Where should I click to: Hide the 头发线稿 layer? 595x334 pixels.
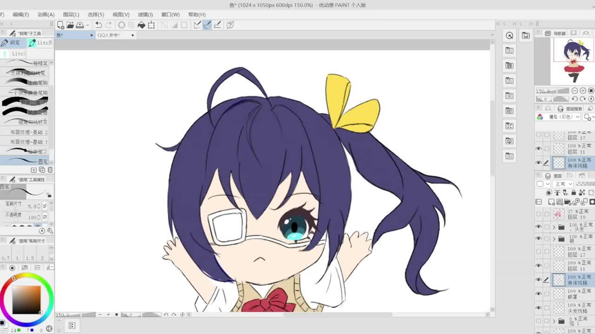[x=539, y=308]
